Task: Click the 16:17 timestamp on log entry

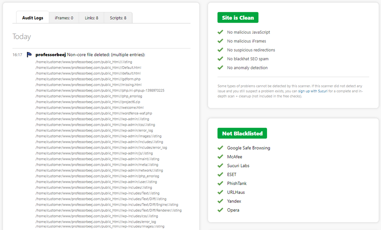Action: coord(17,55)
